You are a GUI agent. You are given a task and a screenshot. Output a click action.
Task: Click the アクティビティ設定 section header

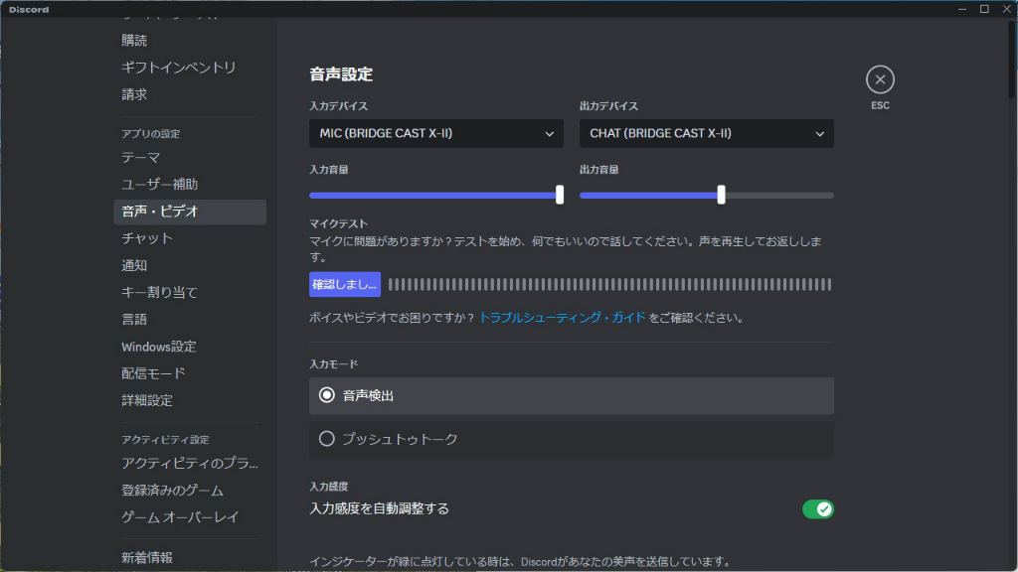pos(165,440)
